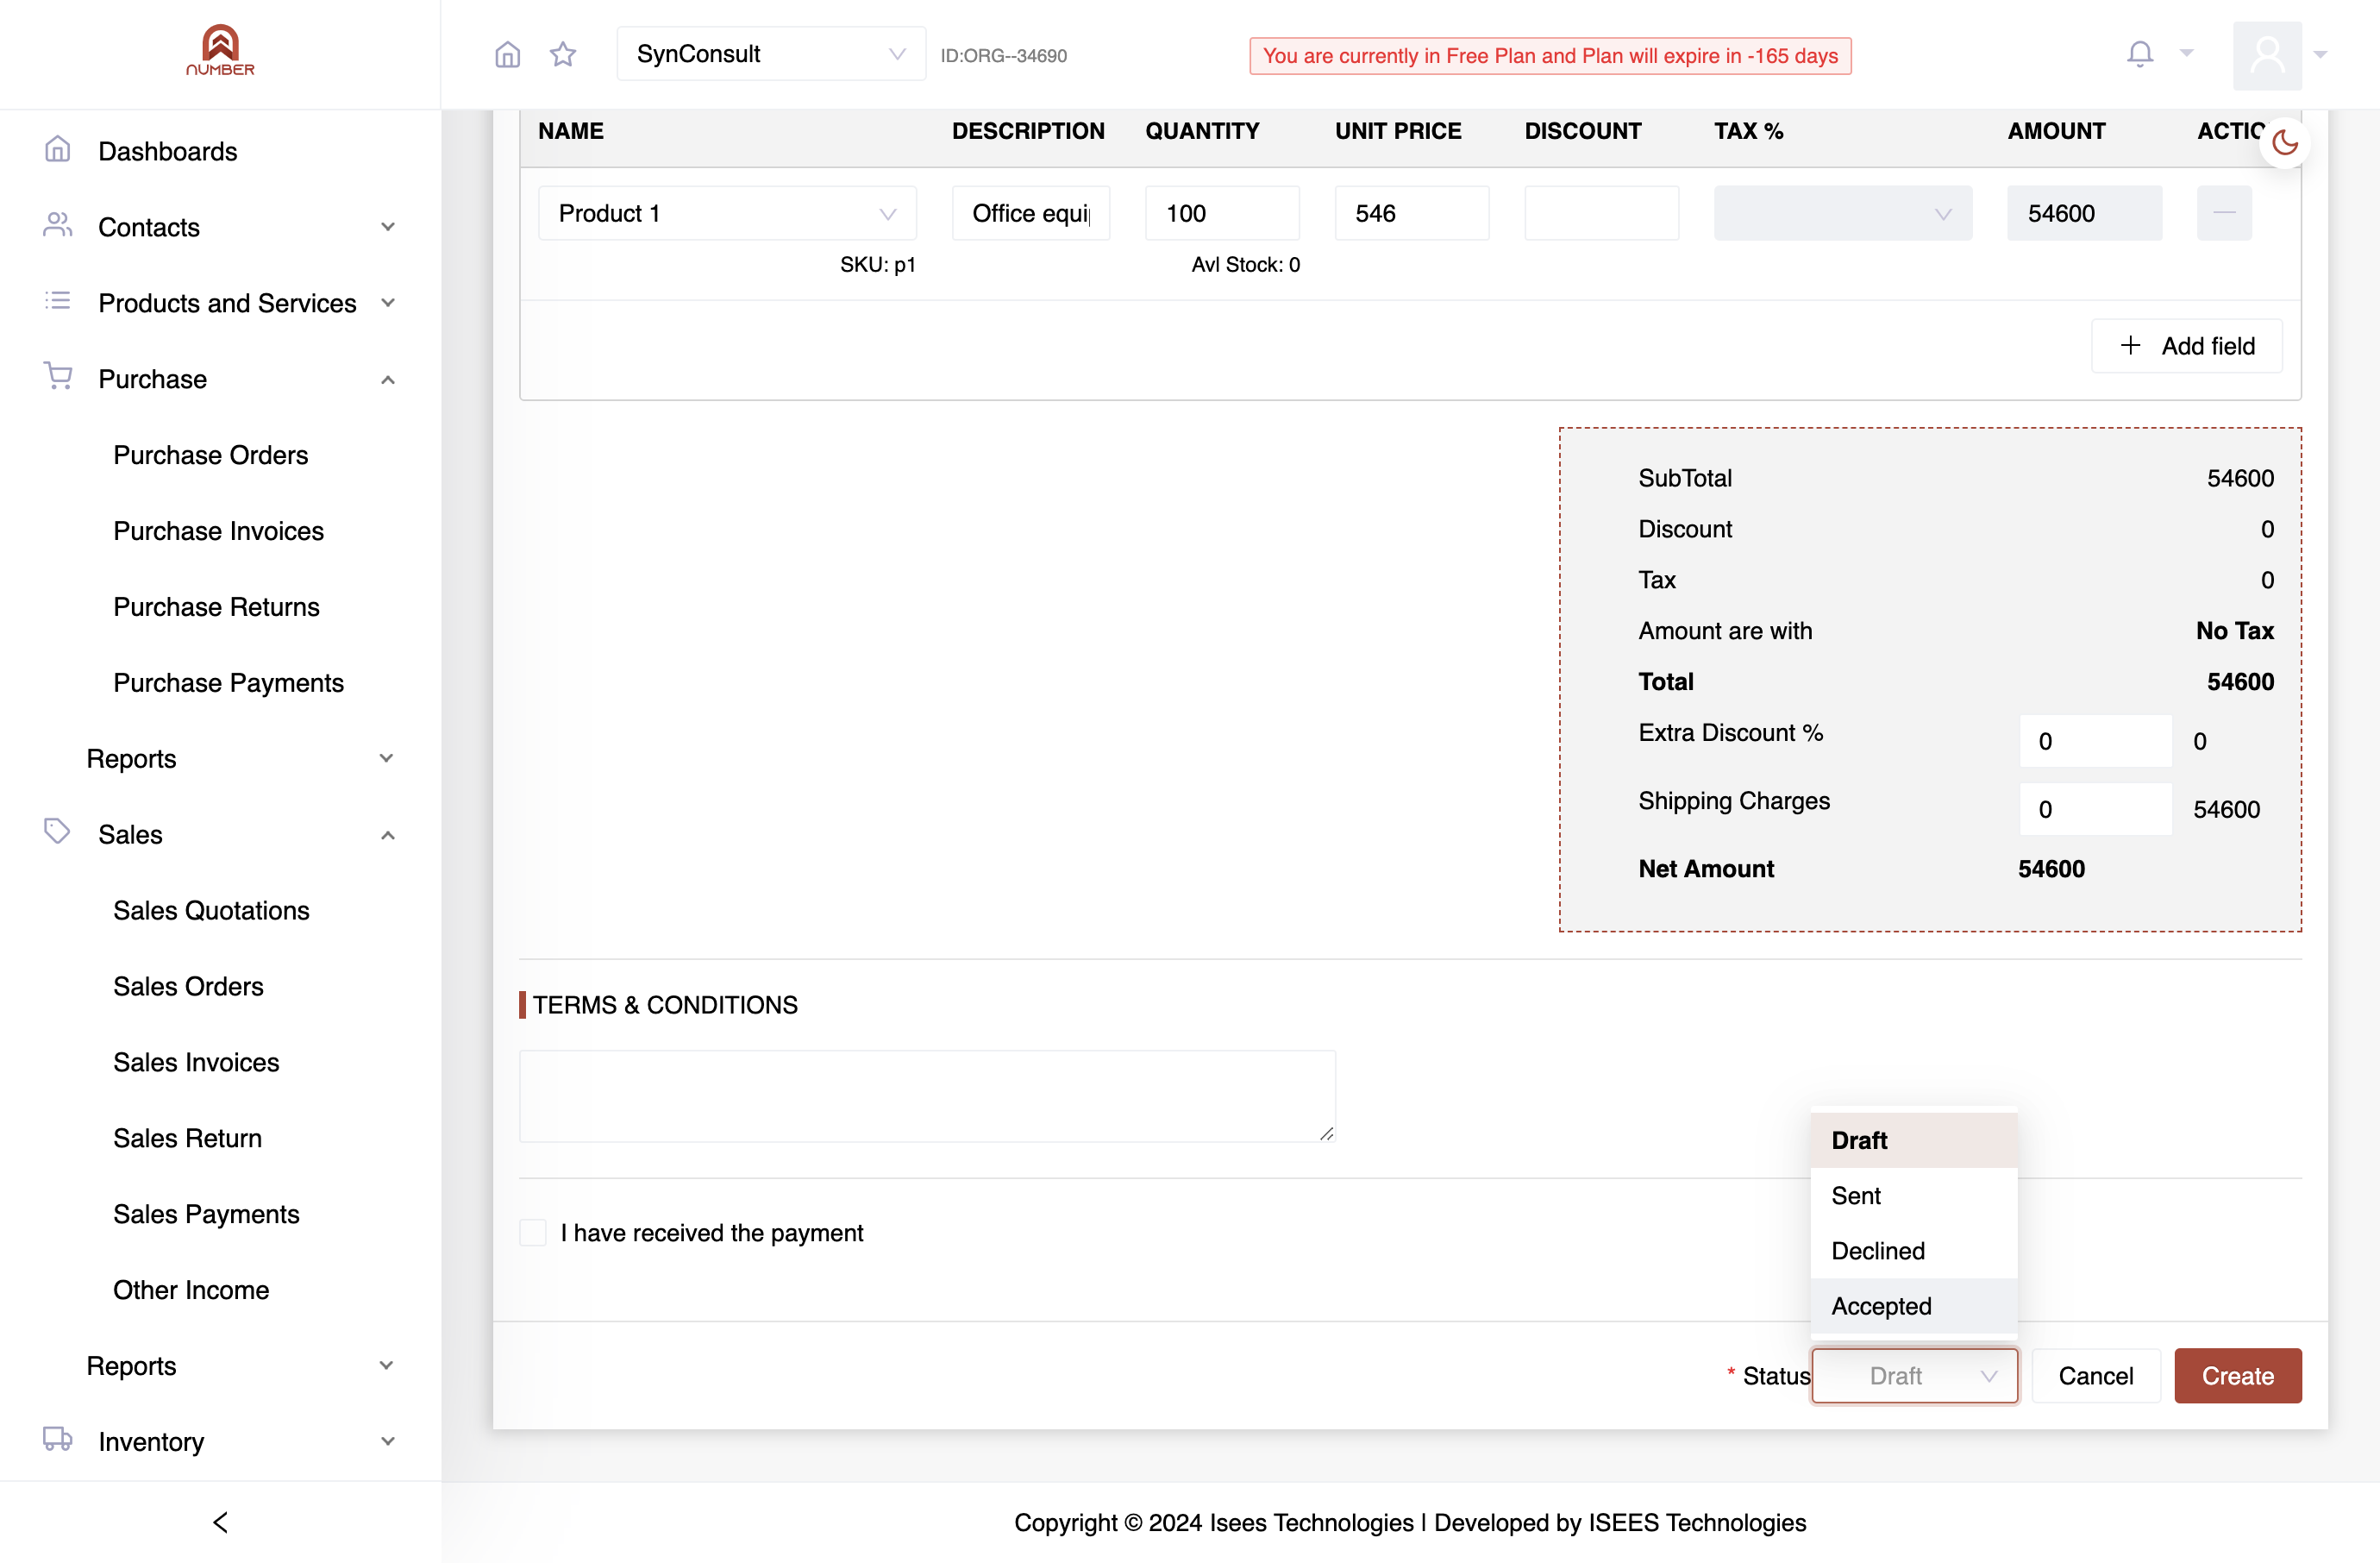Open the SynConsult organization dropdown
Image resolution: width=2380 pixels, height=1563 pixels.
coord(771,54)
